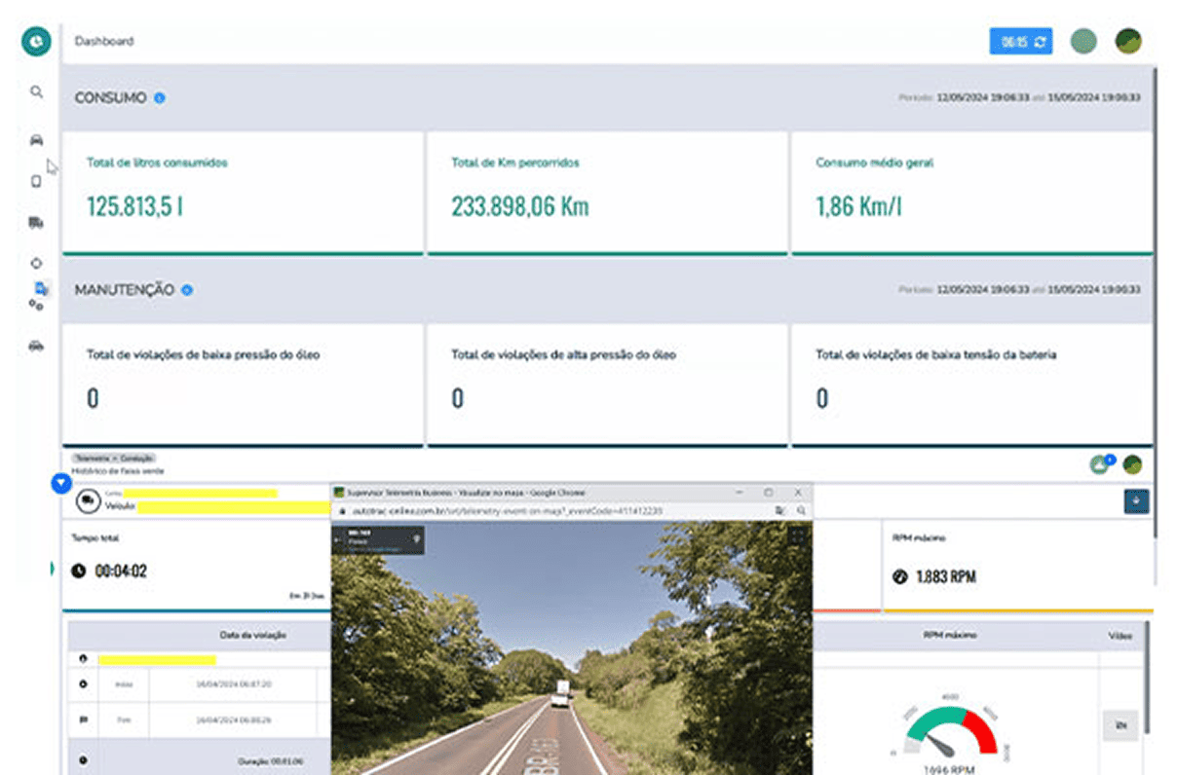Click the MANUTENÇÃO info icon

click(187, 290)
